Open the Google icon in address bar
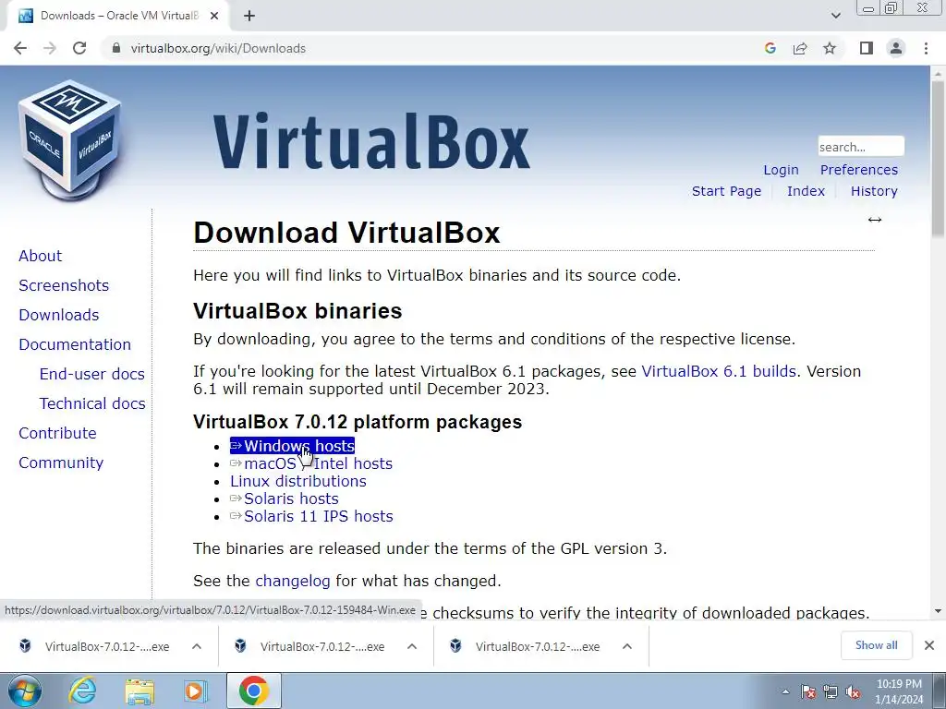 (x=770, y=48)
